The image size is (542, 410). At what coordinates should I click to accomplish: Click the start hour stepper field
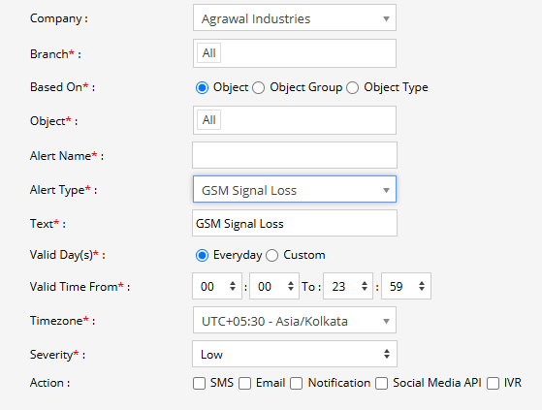pyautogui.click(x=217, y=286)
